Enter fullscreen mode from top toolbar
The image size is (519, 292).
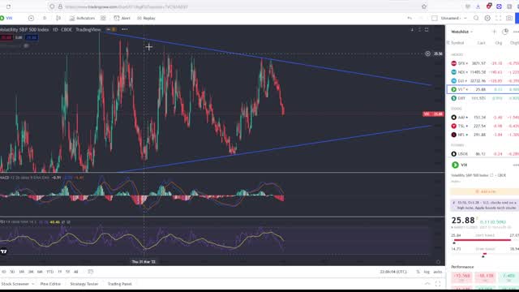click(x=498, y=18)
